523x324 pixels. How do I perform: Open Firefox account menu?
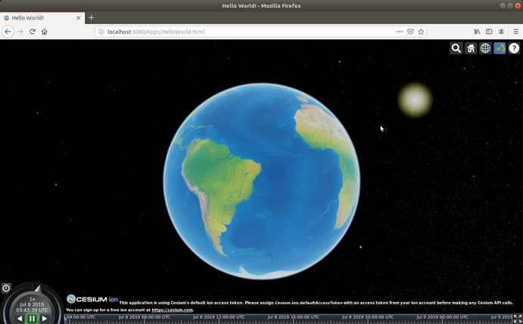[x=501, y=32]
